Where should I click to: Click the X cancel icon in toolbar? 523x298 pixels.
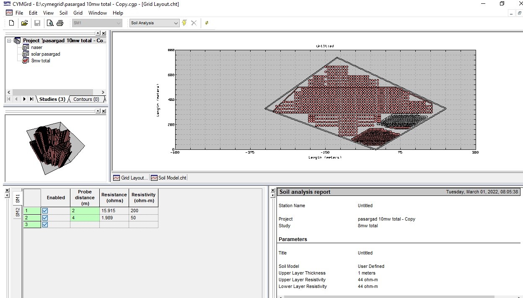pyautogui.click(x=194, y=23)
